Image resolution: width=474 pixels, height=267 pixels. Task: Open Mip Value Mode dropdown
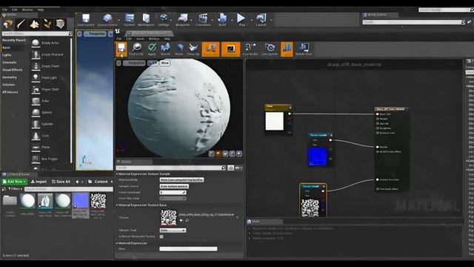pyautogui.click(x=181, y=179)
